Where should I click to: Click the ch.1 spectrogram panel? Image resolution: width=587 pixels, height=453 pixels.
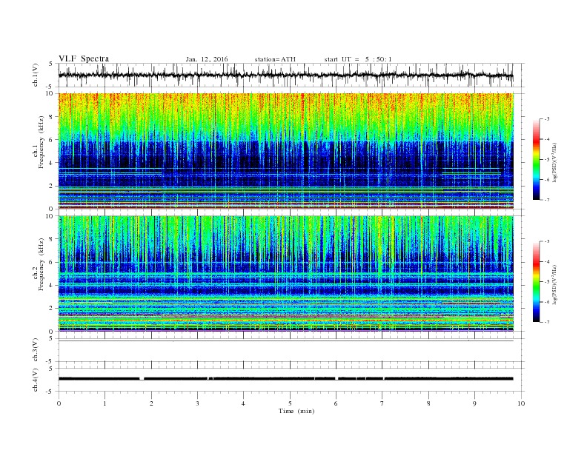[x=286, y=151]
